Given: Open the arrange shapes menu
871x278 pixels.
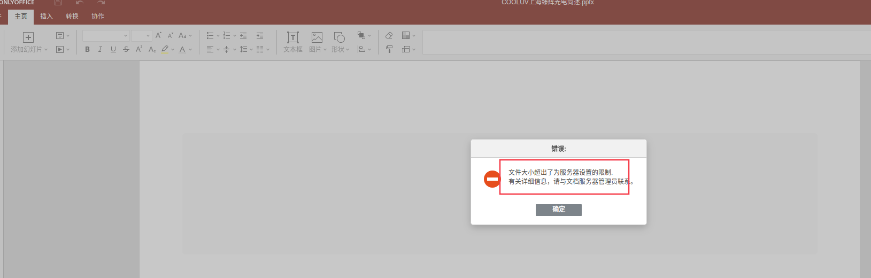Looking at the screenshot, I should point(364,36).
